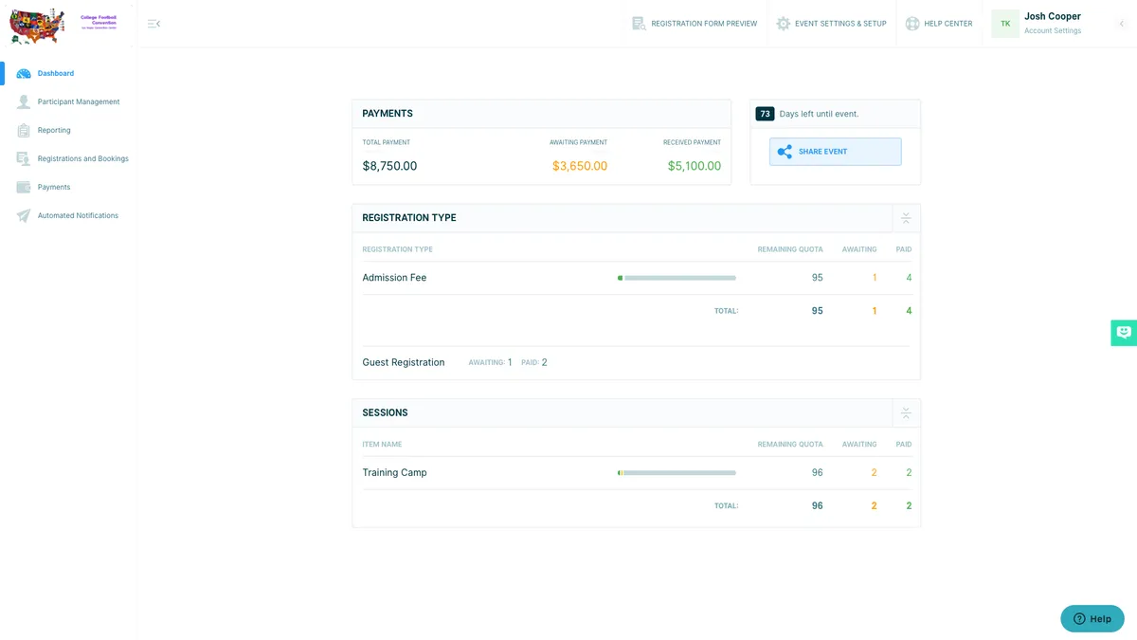Click the 73 days left badge
This screenshot has width=1137, height=640.
pyautogui.click(x=765, y=114)
